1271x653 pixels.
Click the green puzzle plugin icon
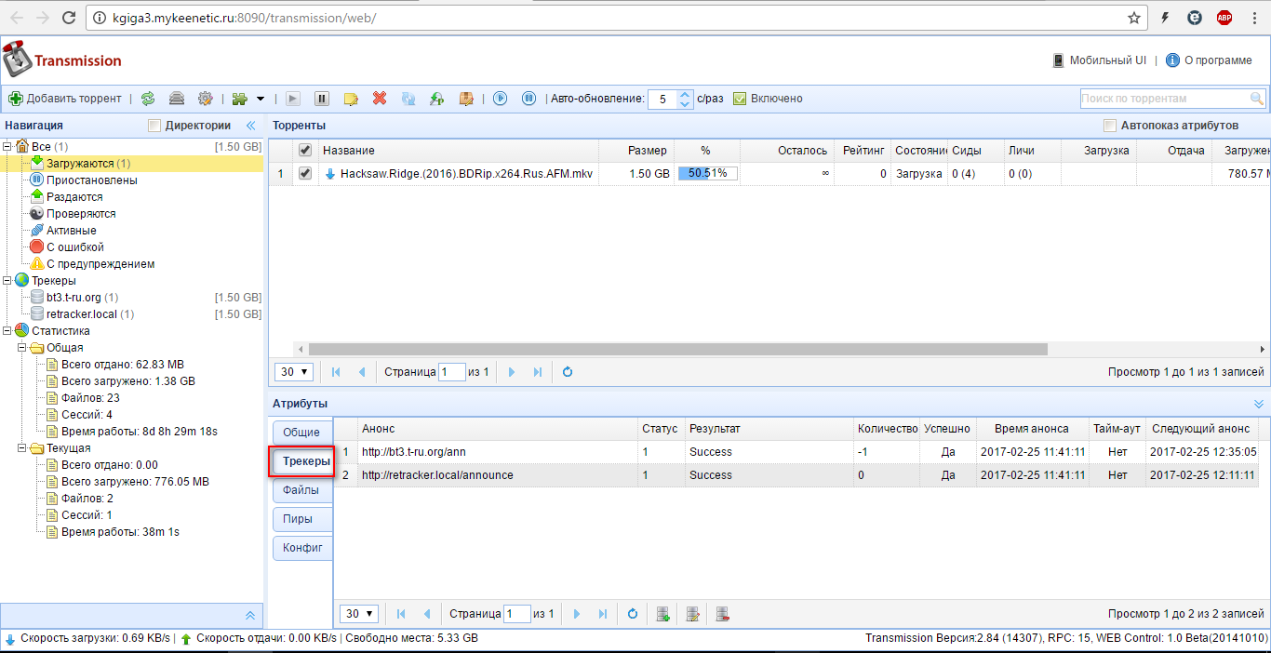(x=240, y=99)
